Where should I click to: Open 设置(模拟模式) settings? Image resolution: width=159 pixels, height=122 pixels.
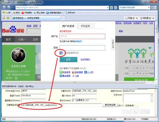tap(54, 13)
